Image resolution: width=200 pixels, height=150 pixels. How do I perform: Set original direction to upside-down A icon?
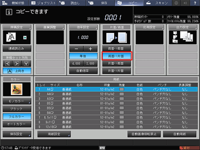click(x=26, y=63)
